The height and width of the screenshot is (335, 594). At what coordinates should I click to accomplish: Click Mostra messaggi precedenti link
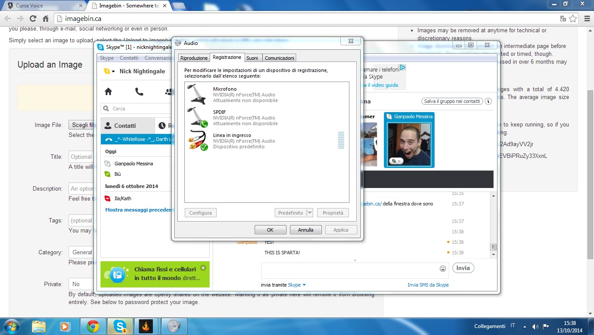pyautogui.click(x=138, y=210)
